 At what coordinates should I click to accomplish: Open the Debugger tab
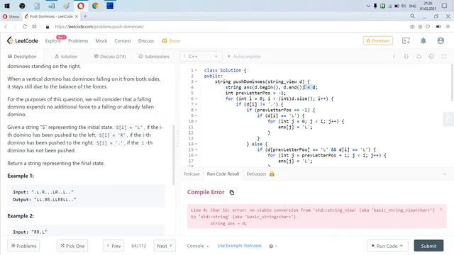tap(257, 174)
